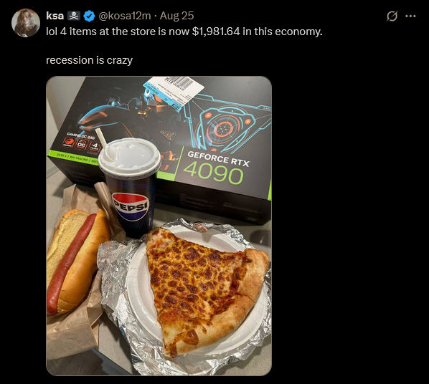This screenshot has height=384, width=429.
Task: Open the Aug 25 timestamp permalink
Action: [x=176, y=16]
